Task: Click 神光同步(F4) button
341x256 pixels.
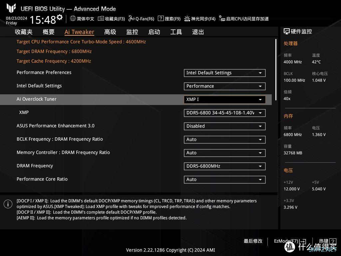Action: 200,19
